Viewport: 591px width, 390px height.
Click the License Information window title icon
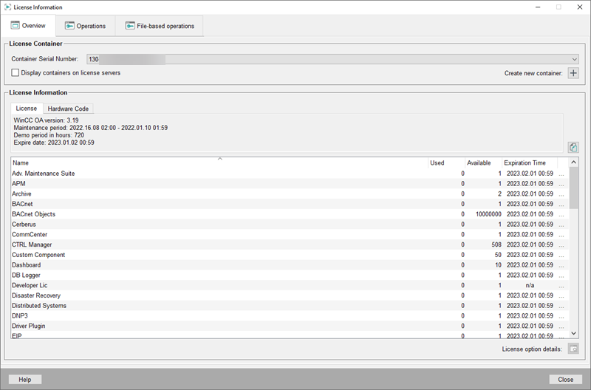coord(7,7)
